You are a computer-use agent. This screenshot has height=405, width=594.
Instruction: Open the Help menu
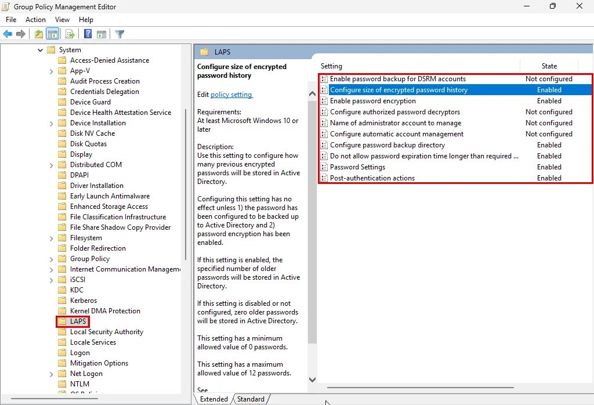tap(86, 20)
